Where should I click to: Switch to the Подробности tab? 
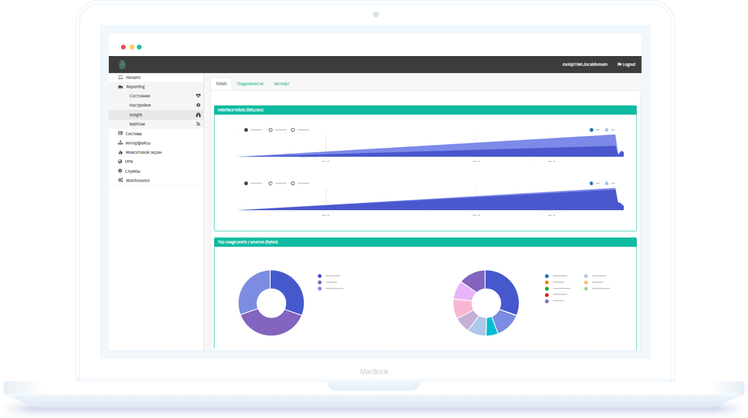(x=250, y=84)
